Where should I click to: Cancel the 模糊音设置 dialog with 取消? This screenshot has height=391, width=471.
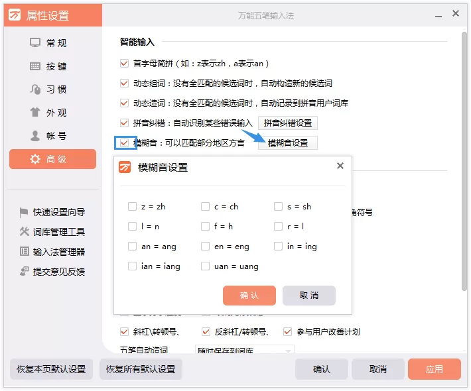click(308, 296)
